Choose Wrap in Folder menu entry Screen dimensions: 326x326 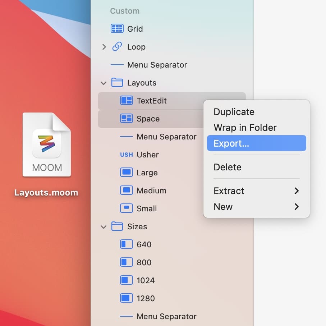point(257,128)
